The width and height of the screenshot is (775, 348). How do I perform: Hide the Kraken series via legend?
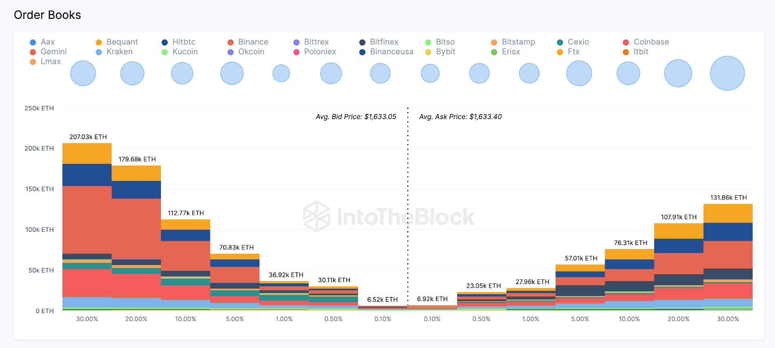pos(119,52)
